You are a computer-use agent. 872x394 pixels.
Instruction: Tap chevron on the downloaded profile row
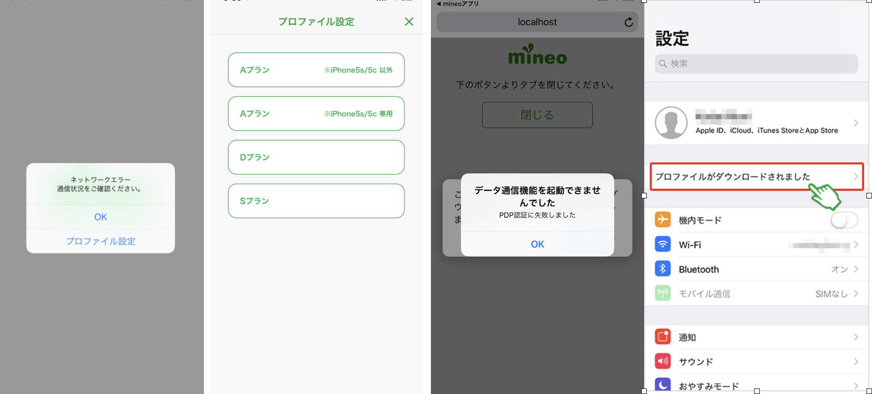click(x=856, y=176)
